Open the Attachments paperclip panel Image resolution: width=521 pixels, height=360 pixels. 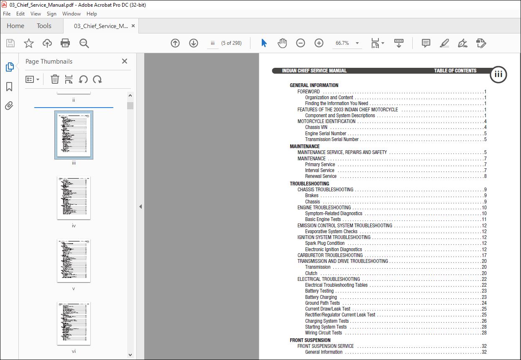click(9, 106)
